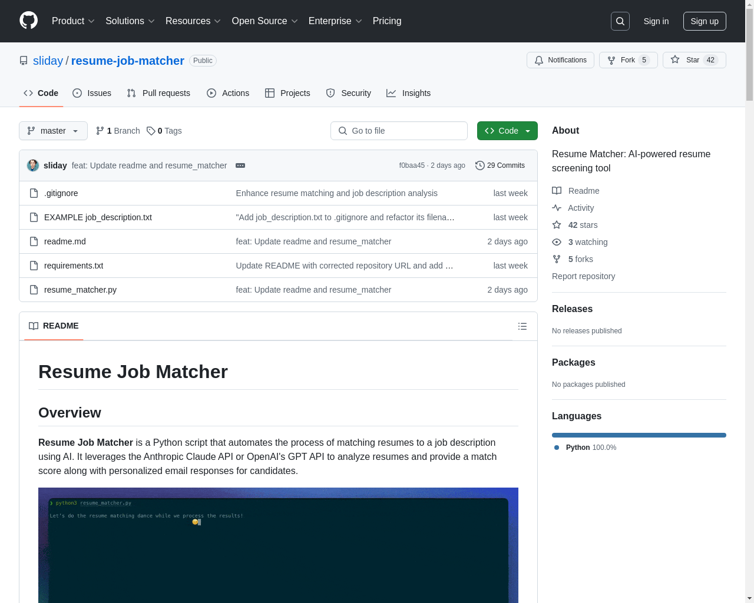Expand the Enterprise menu
Viewport: 754px width, 603px height.
[335, 21]
